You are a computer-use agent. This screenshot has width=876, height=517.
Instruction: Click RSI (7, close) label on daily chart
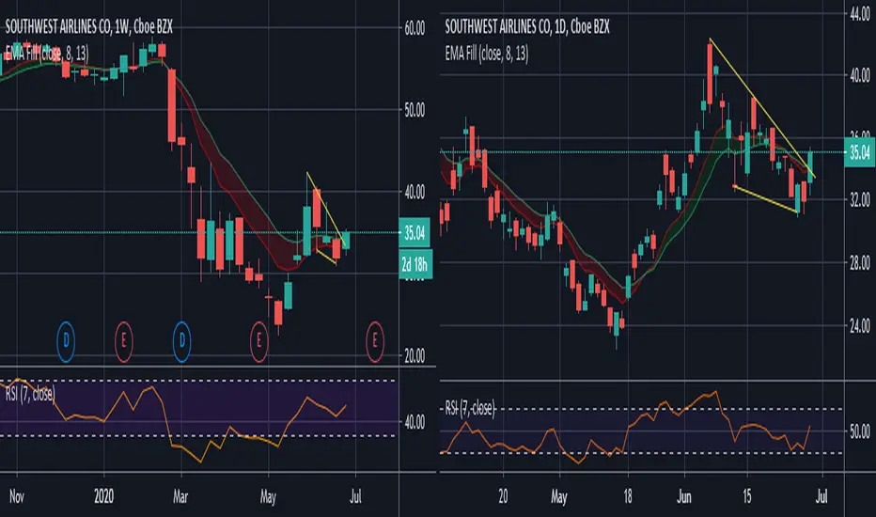tap(470, 408)
